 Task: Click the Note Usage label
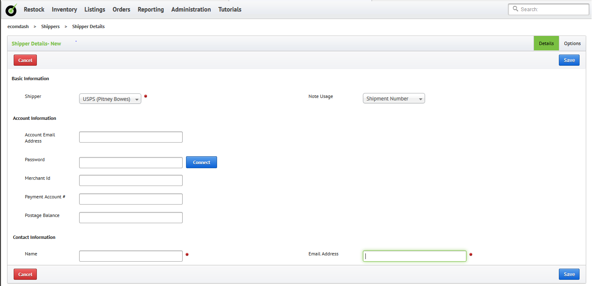click(321, 96)
